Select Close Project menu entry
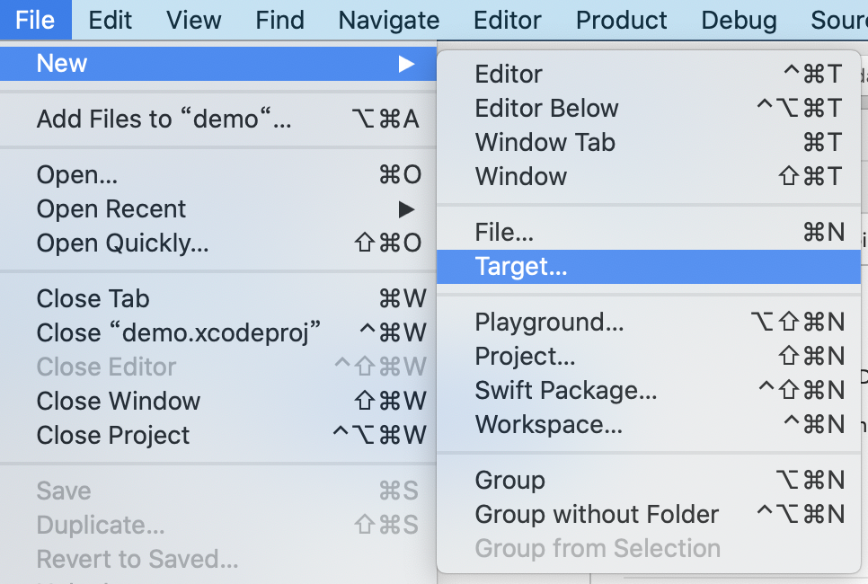 pos(218,436)
